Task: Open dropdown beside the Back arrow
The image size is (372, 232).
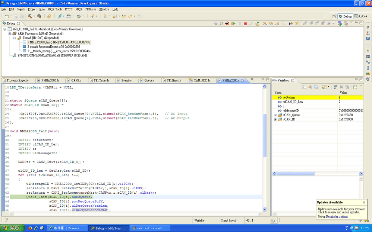Action: 135,16
